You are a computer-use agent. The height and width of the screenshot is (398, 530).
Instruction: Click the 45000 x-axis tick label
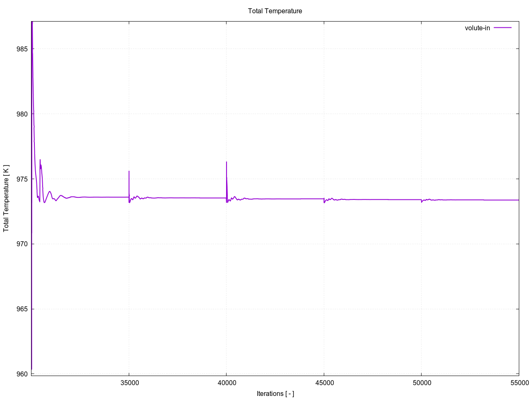(324, 383)
